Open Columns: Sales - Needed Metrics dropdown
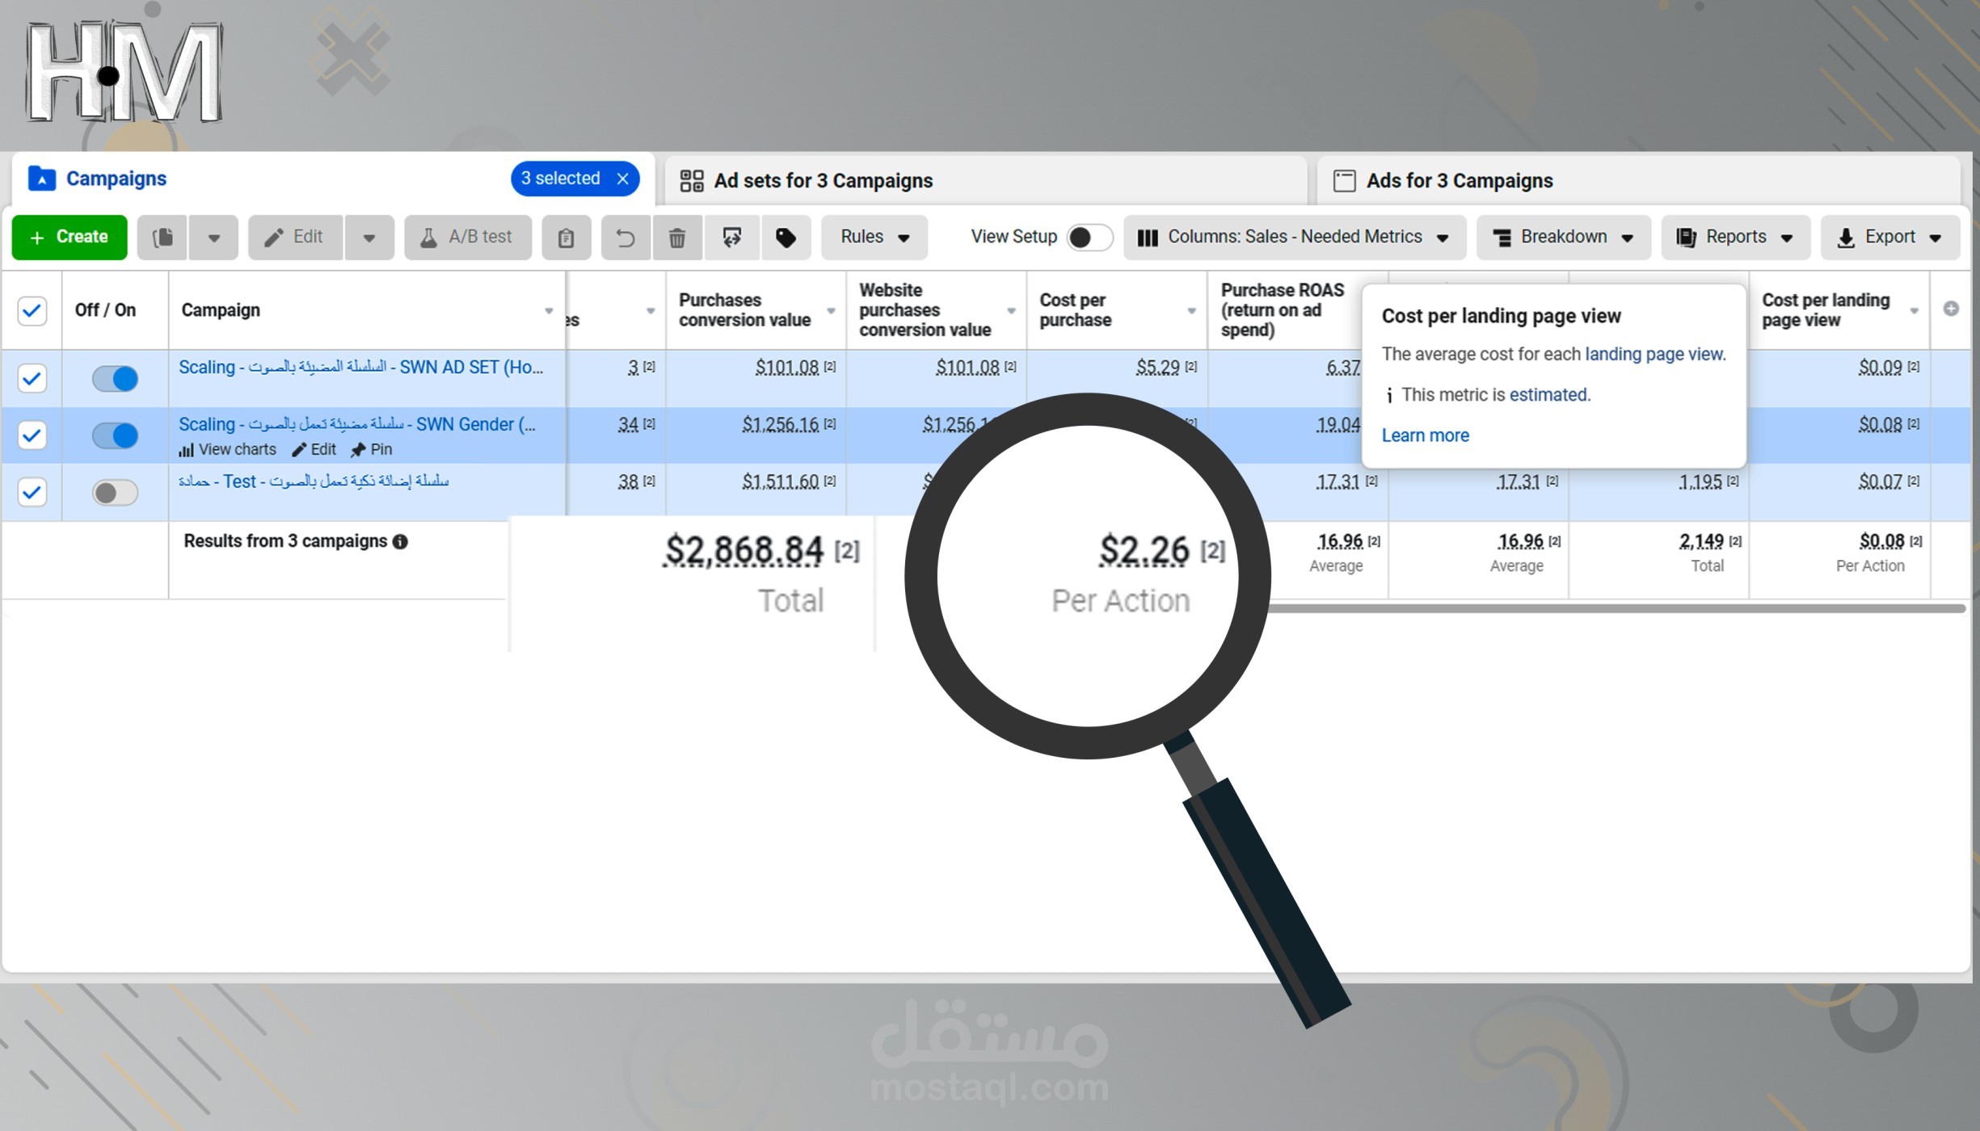 (1294, 238)
